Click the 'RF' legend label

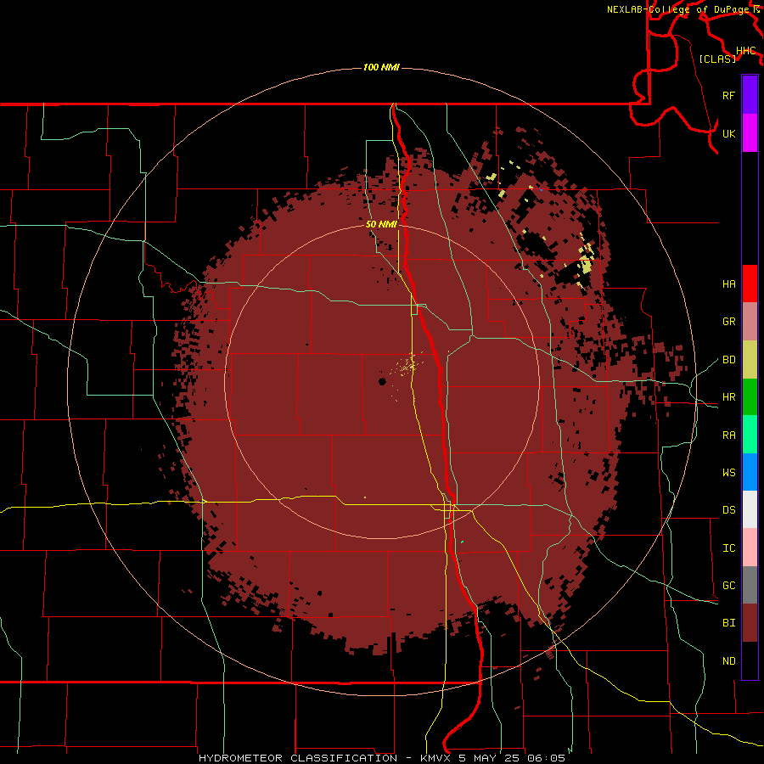(x=728, y=95)
